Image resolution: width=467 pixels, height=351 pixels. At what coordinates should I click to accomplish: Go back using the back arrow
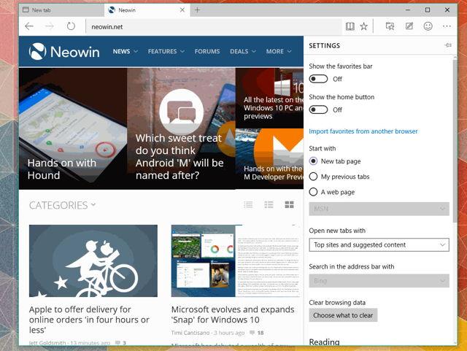click(29, 26)
